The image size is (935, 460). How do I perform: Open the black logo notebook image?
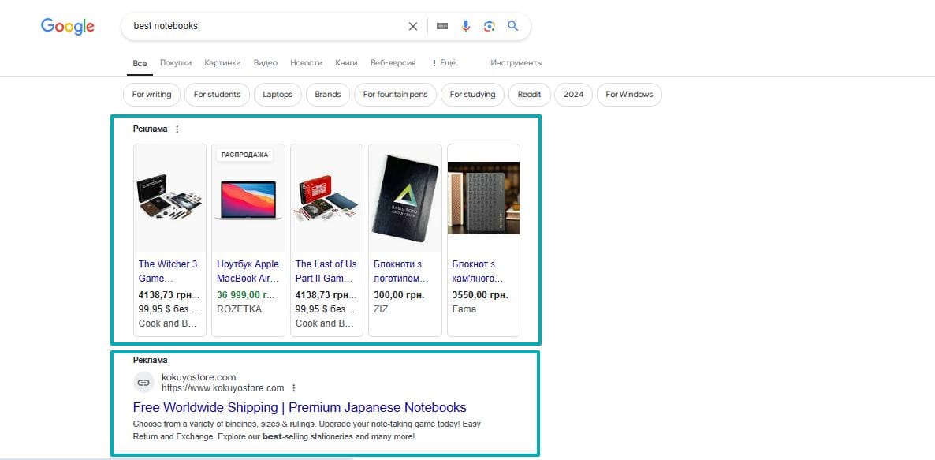(405, 198)
